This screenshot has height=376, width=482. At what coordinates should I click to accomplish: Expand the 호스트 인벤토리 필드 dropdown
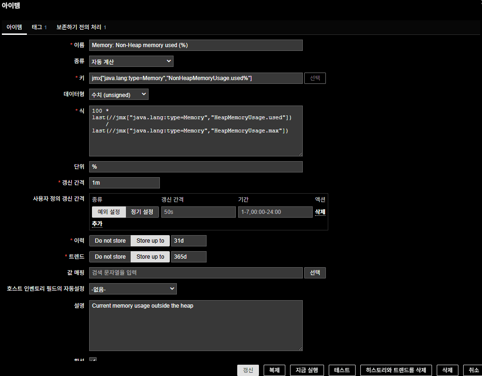click(x=133, y=289)
